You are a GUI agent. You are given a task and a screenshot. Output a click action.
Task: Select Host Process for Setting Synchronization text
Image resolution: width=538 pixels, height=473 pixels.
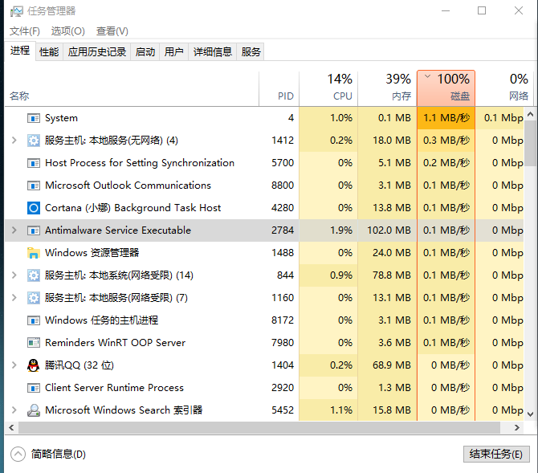coord(140,163)
